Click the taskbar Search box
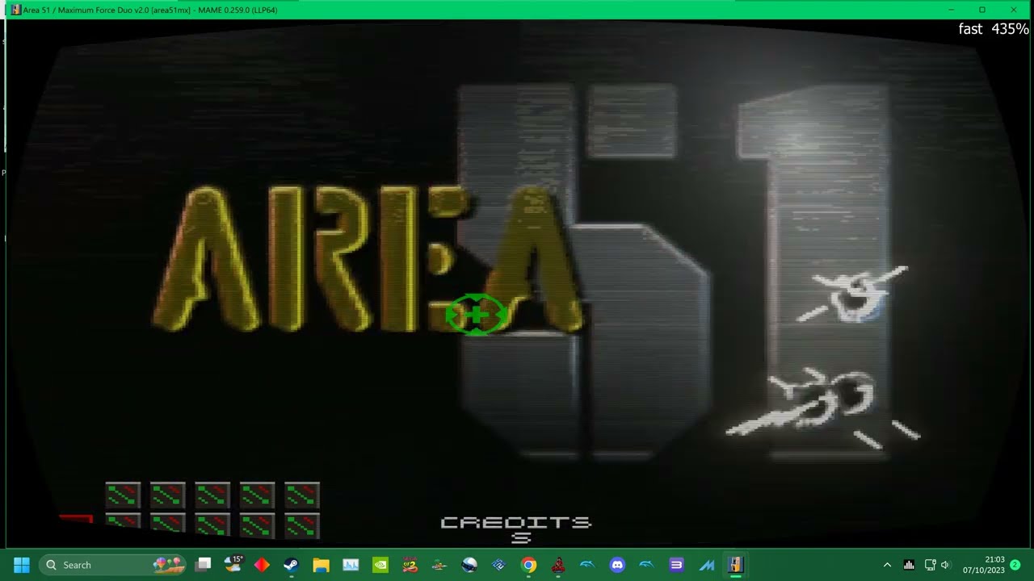This screenshot has height=581, width=1034. (x=111, y=565)
